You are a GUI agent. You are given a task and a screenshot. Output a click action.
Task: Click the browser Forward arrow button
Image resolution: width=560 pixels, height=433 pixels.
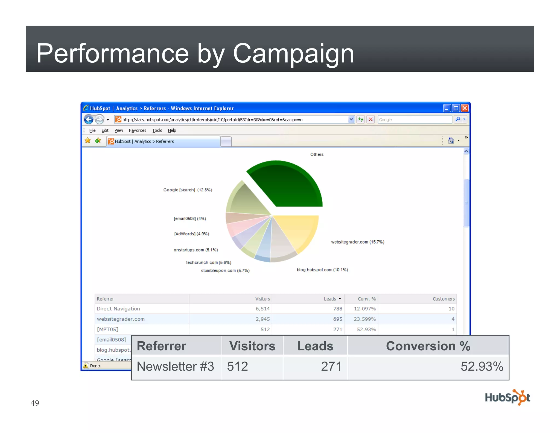pyautogui.click(x=100, y=119)
